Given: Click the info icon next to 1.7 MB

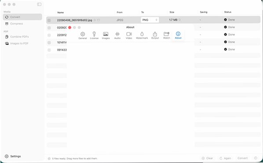Looking at the screenshot, I should 179,20.
